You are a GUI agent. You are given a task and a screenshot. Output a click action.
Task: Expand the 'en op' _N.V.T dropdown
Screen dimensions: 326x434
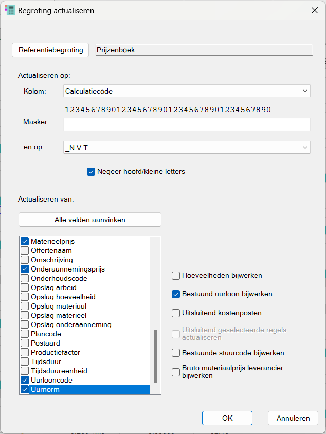click(187, 148)
